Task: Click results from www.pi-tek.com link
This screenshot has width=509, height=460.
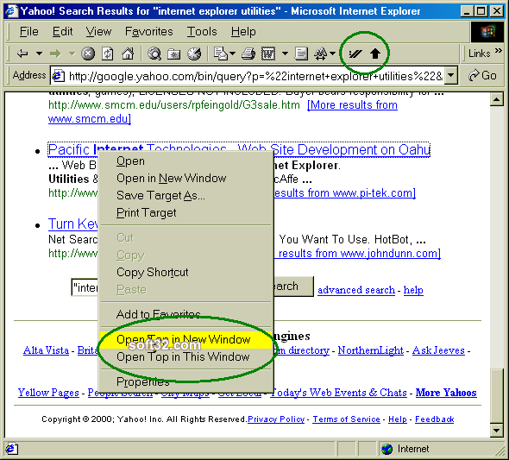Action: pos(345,193)
